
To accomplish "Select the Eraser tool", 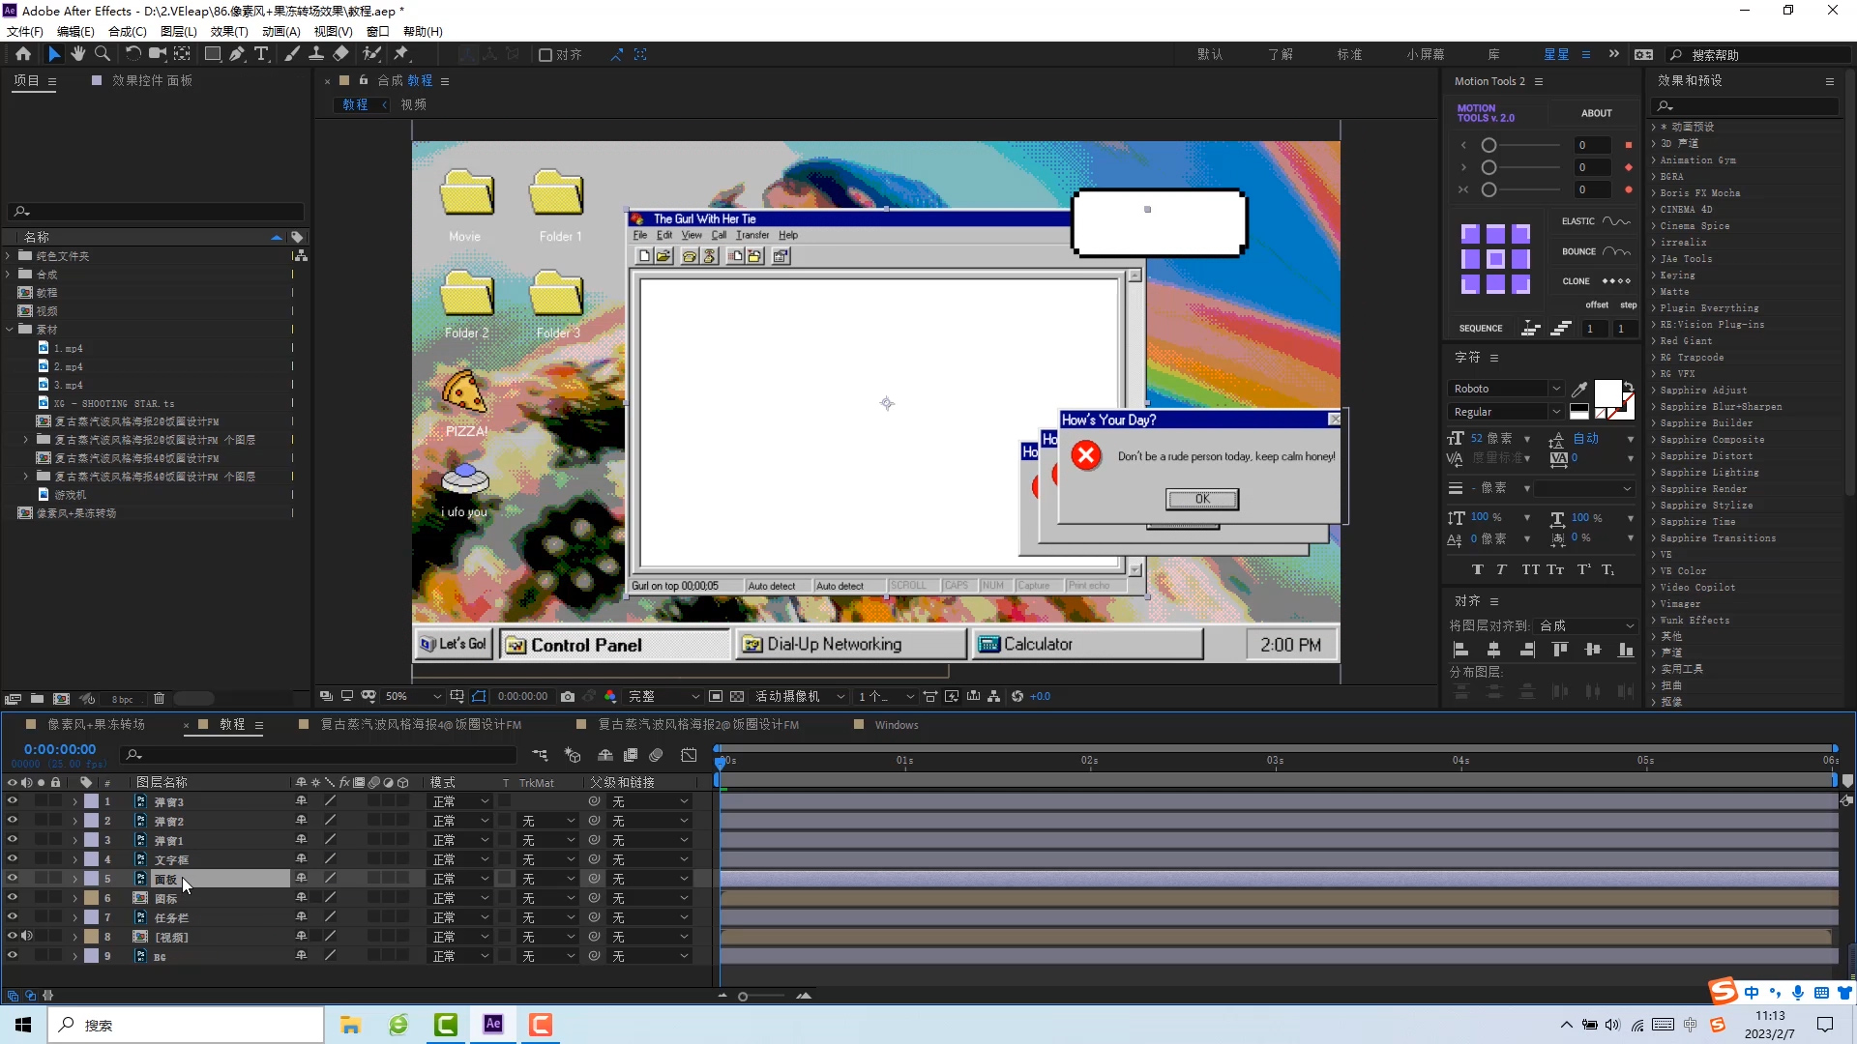I will pos(340,54).
